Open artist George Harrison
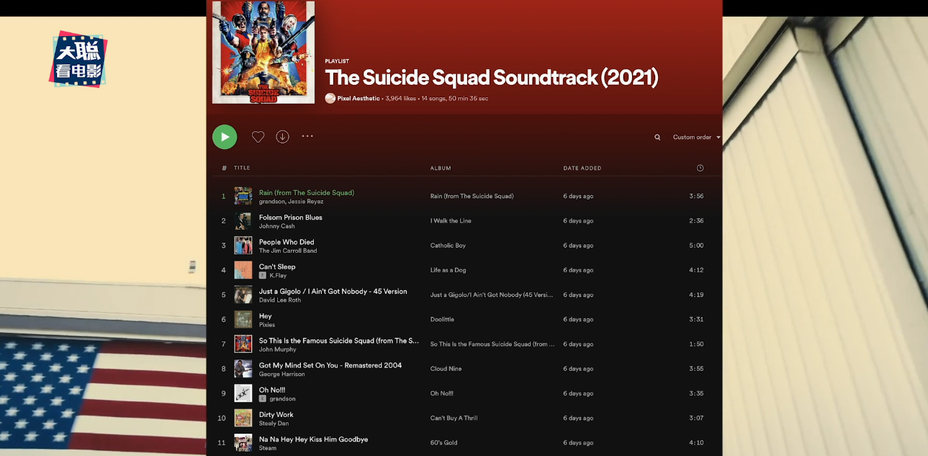 (x=282, y=374)
